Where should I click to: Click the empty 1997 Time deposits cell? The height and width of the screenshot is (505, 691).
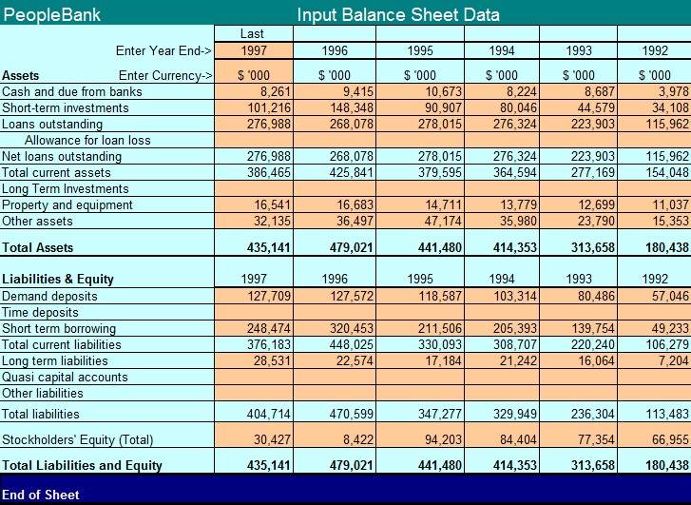coord(252,313)
